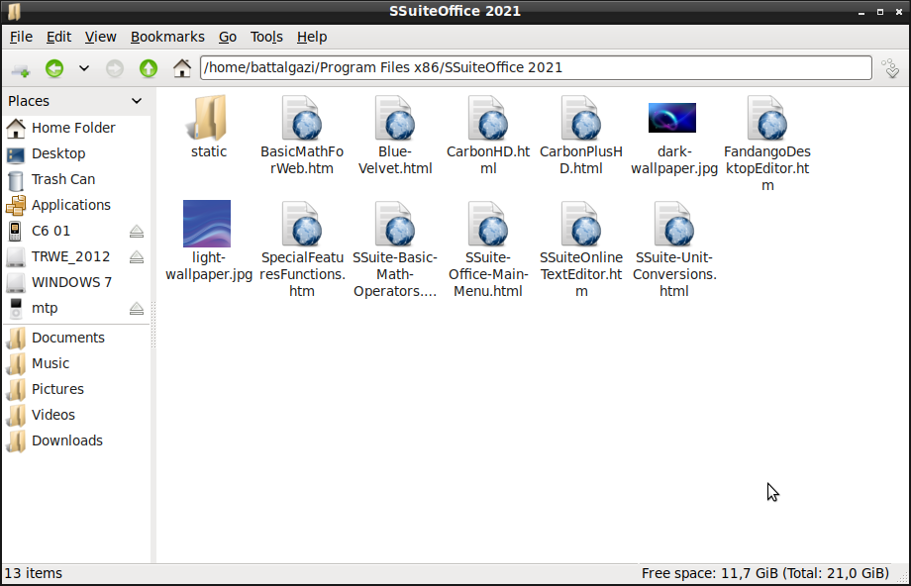Expand the Places side pane dropdown
The image size is (911, 586).
point(137,101)
